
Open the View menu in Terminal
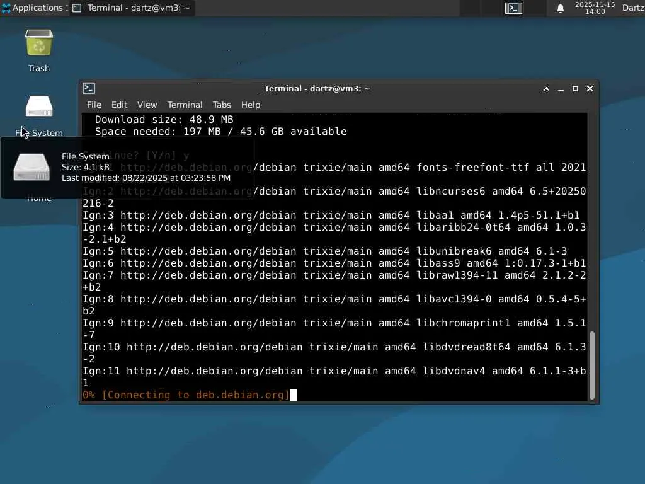click(x=147, y=105)
